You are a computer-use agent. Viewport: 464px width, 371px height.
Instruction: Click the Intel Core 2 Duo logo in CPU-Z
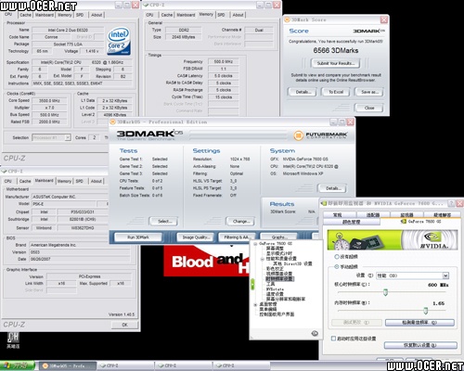tap(119, 41)
